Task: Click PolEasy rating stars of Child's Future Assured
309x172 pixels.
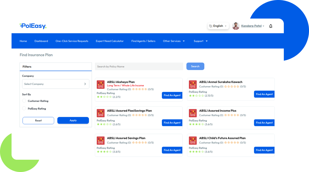Action: tap(196, 152)
